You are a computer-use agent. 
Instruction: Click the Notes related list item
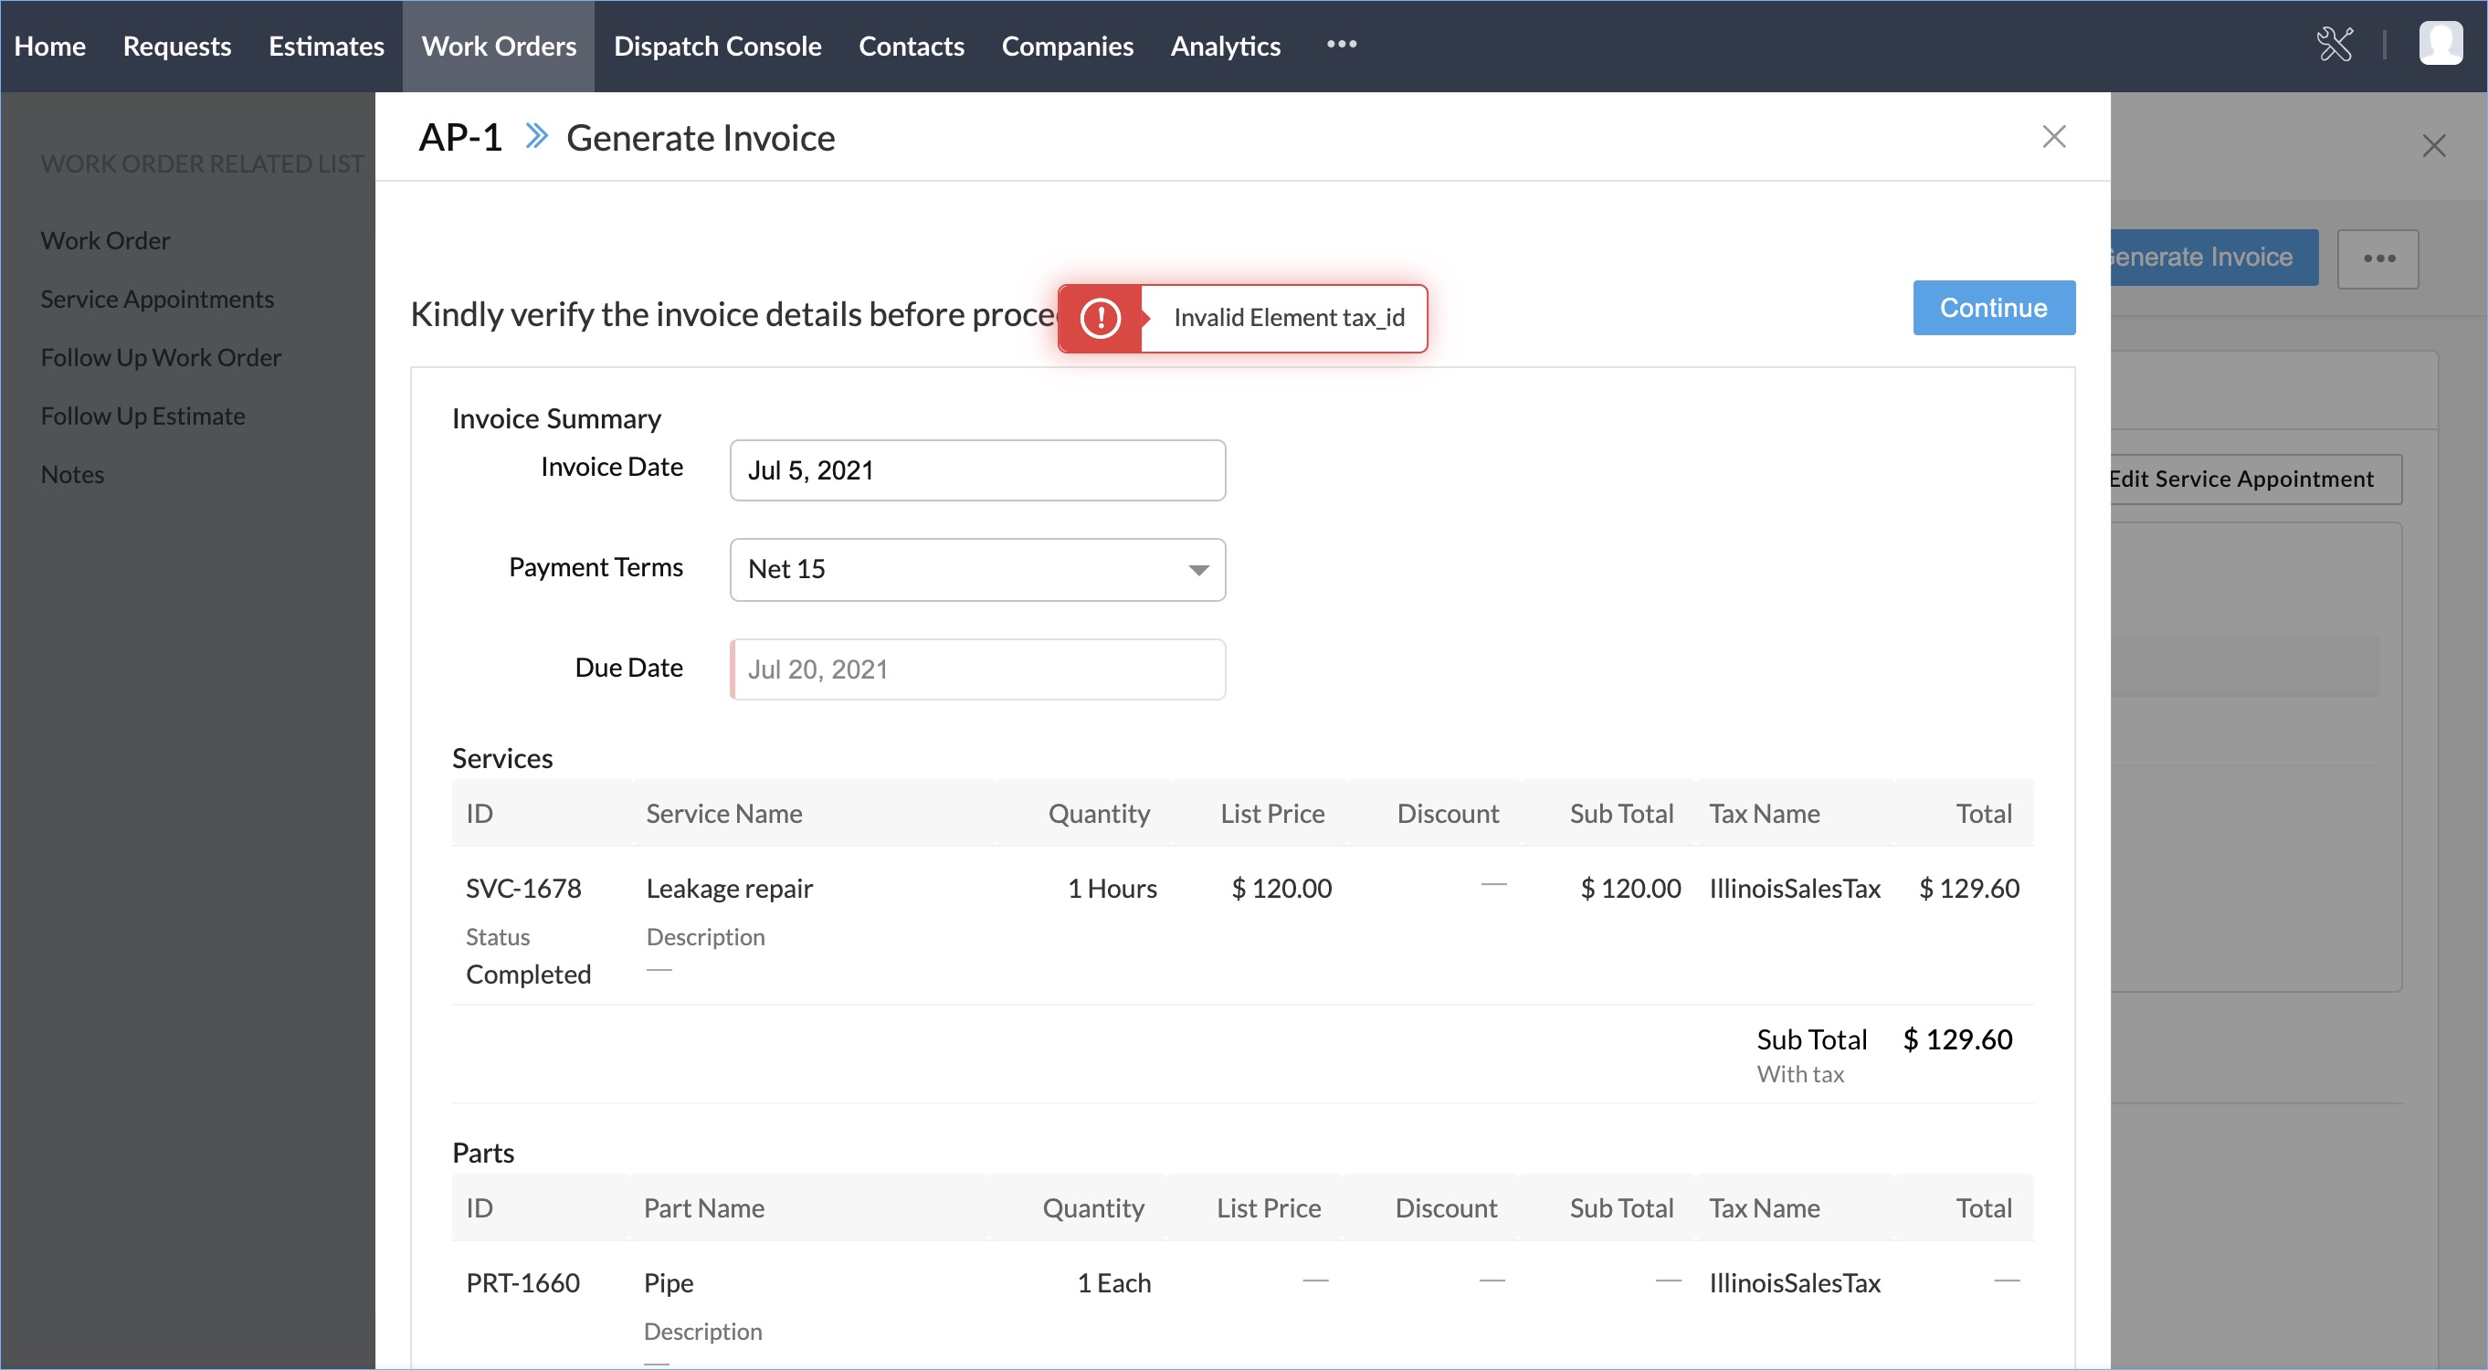(72, 475)
